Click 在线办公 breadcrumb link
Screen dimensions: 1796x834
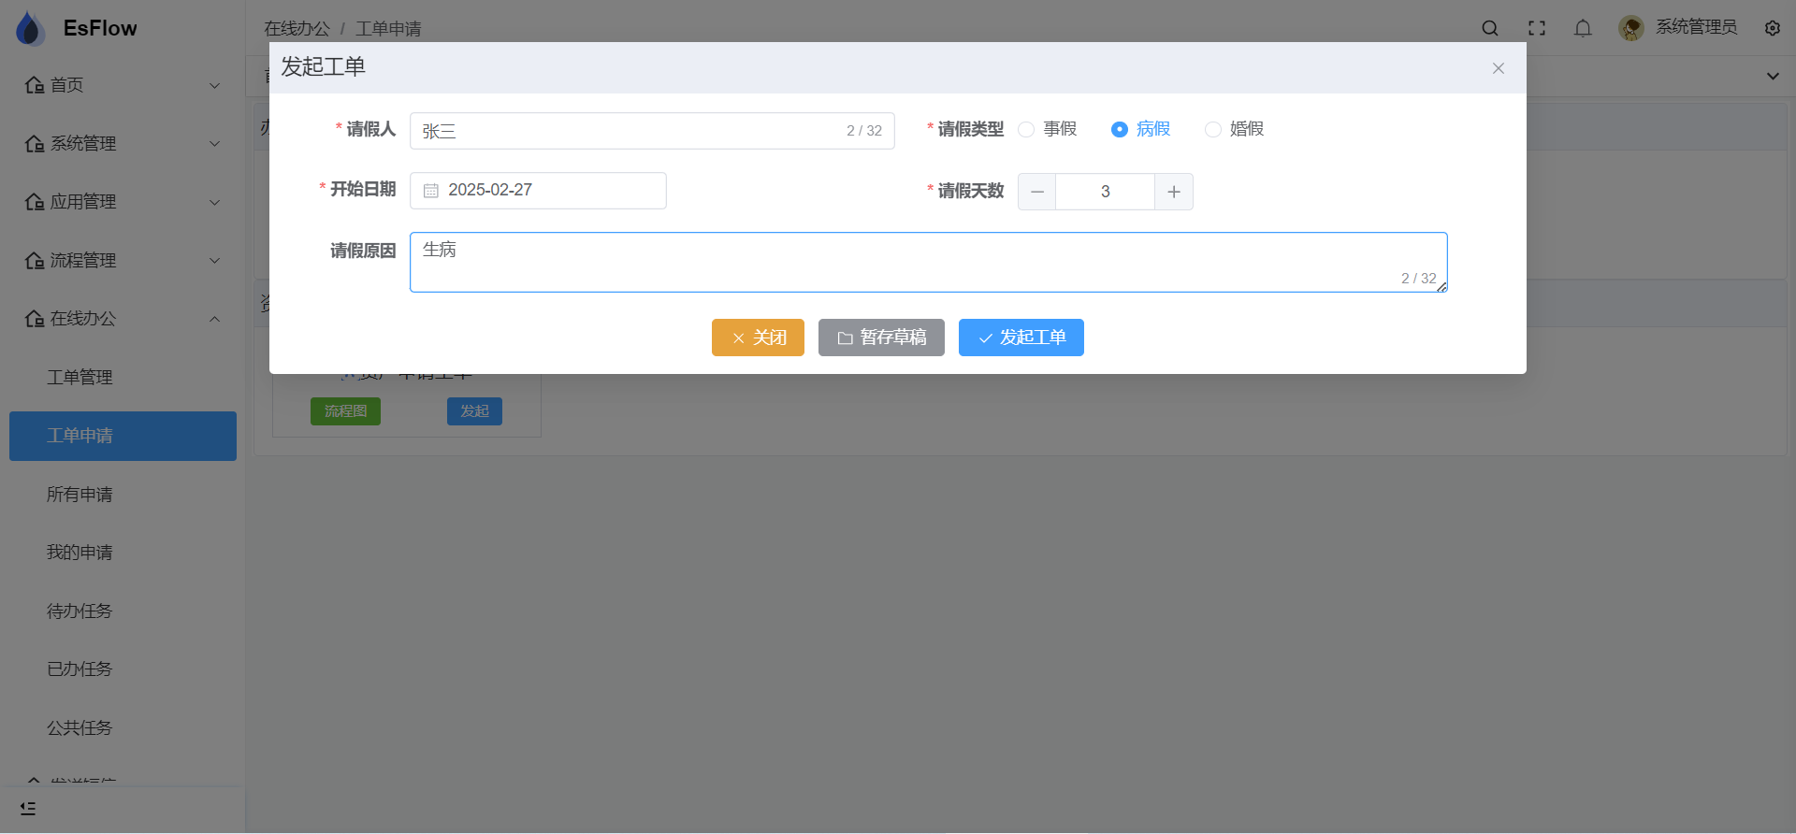pyautogui.click(x=297, y=29)
